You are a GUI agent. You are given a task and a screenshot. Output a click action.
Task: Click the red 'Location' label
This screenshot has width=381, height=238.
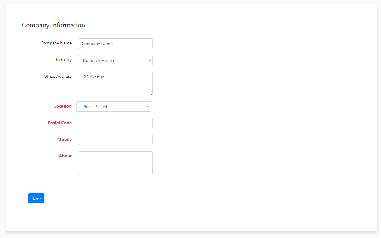pos(63,106)
